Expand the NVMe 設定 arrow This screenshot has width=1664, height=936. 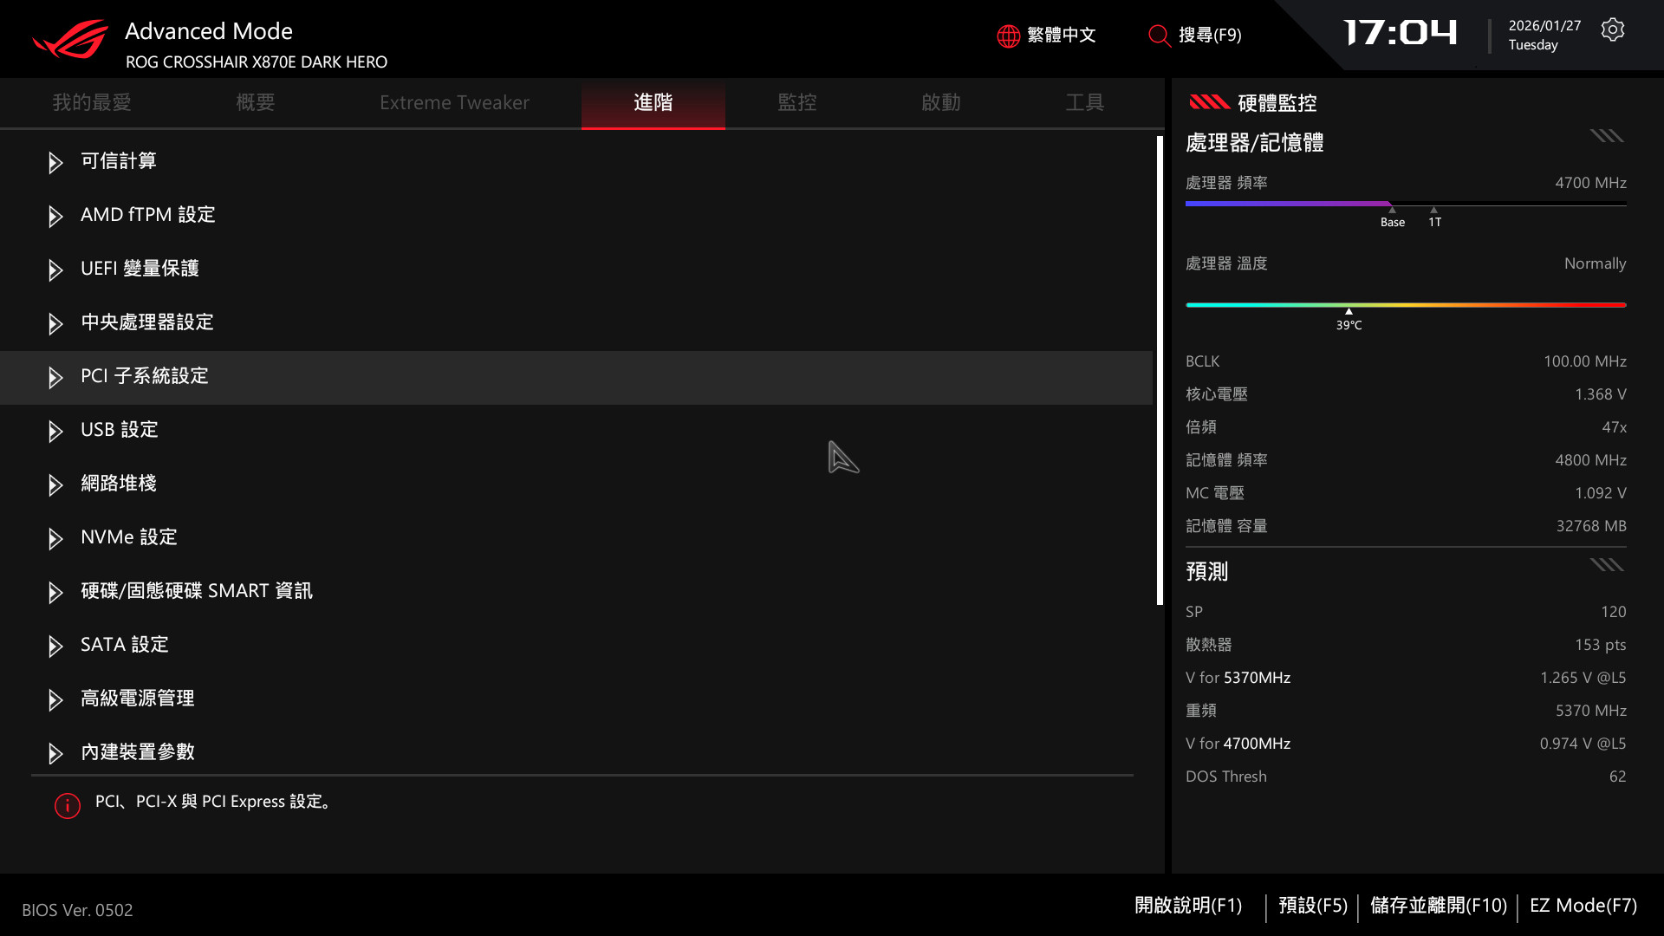pyautogui.click(x=55, y=538)
